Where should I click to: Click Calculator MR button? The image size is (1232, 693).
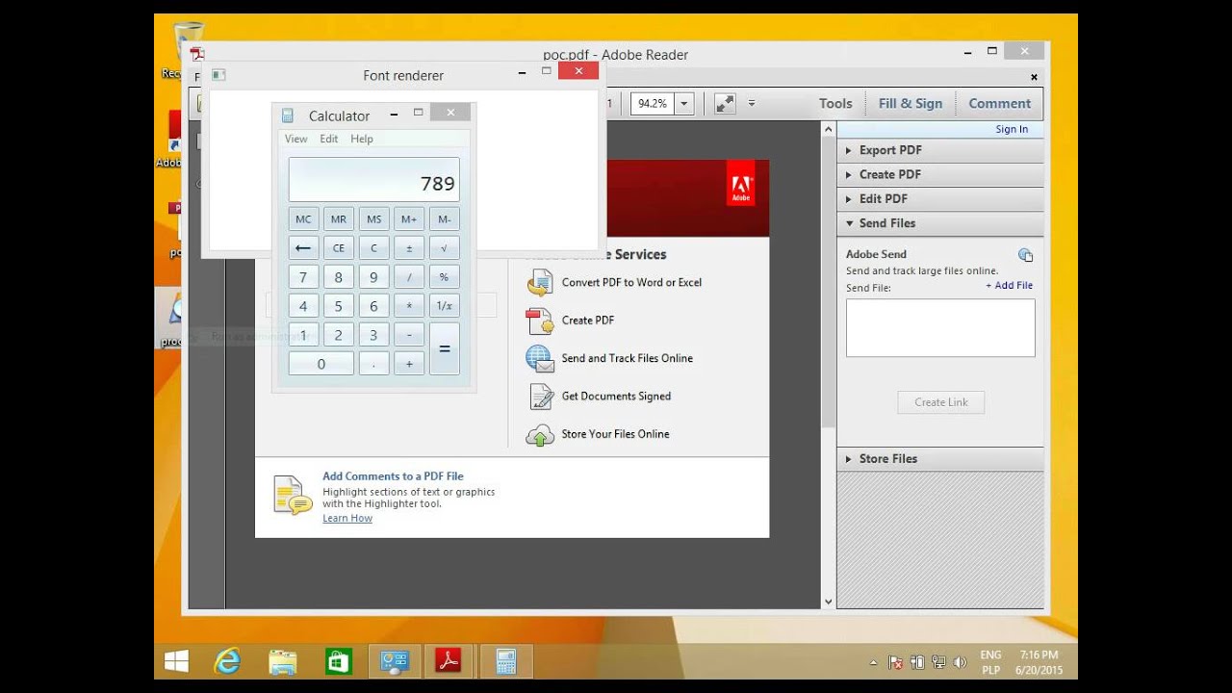coord(339,219)
